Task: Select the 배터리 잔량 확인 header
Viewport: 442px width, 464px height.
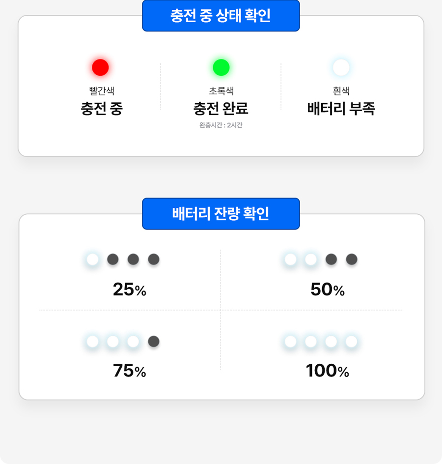Action: click(x=221, y=214)
